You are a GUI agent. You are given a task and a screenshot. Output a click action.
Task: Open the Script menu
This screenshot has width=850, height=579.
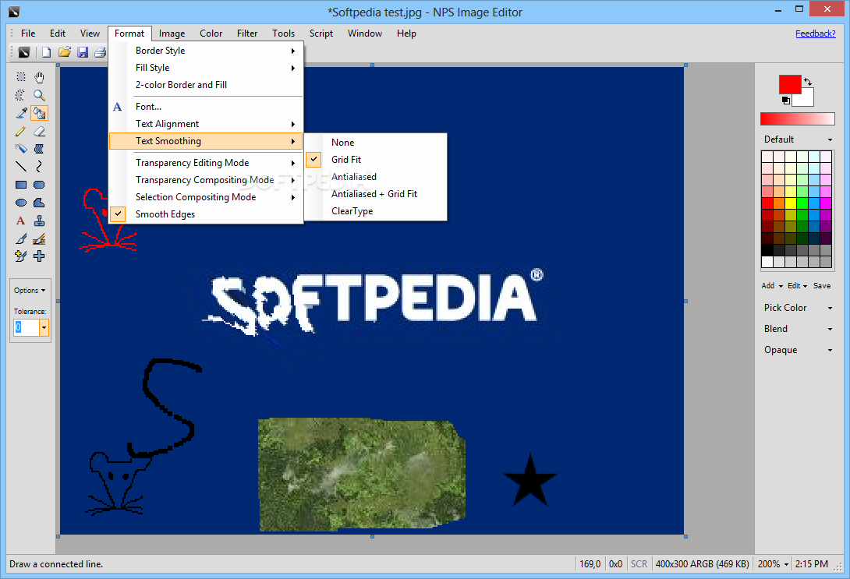321,34
